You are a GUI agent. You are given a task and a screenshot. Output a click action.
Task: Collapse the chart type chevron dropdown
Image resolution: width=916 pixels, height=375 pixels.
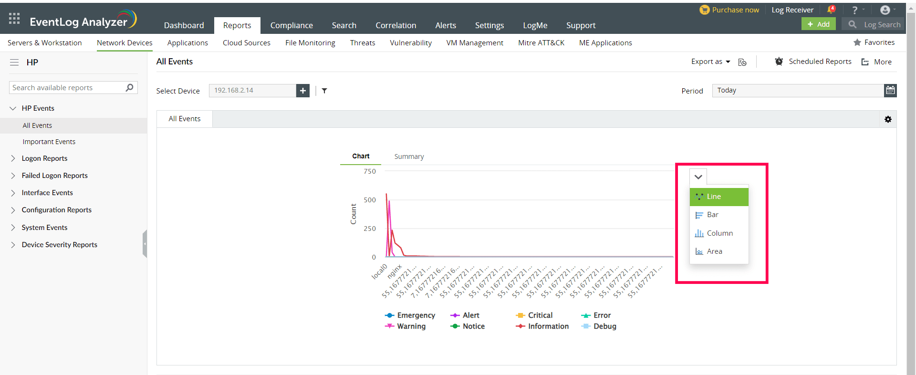pos(698,177)
